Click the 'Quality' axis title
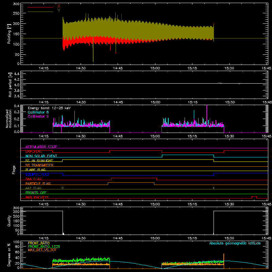This screenshot has width=272, height=272. click(9, 221)
